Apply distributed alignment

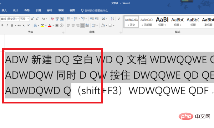click(87, 26)
